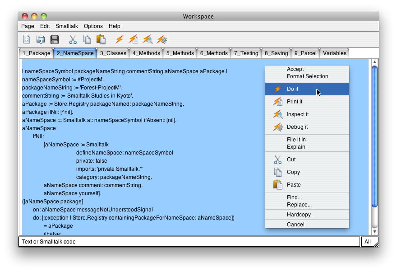
Task: Open the Options menu in menu bar
Action: (x=93, y=26)
